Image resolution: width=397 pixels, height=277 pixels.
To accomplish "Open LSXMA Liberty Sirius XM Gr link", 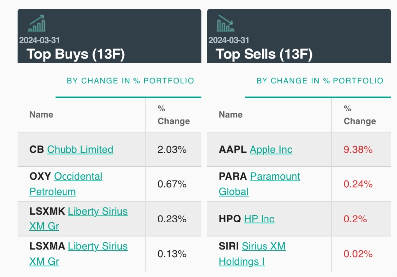I will point(78,254).
